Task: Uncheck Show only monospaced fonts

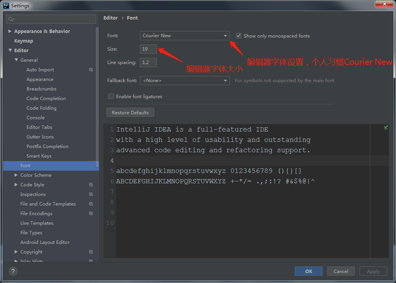Action: click(x=239, y=35)
